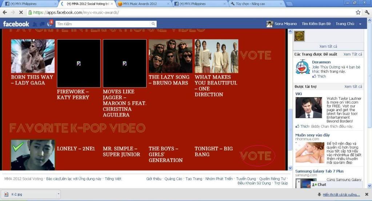The image size is (372, 201).
Task: Switch to the MYX Music Awards 2012 tab
Action: click(140, 4)
